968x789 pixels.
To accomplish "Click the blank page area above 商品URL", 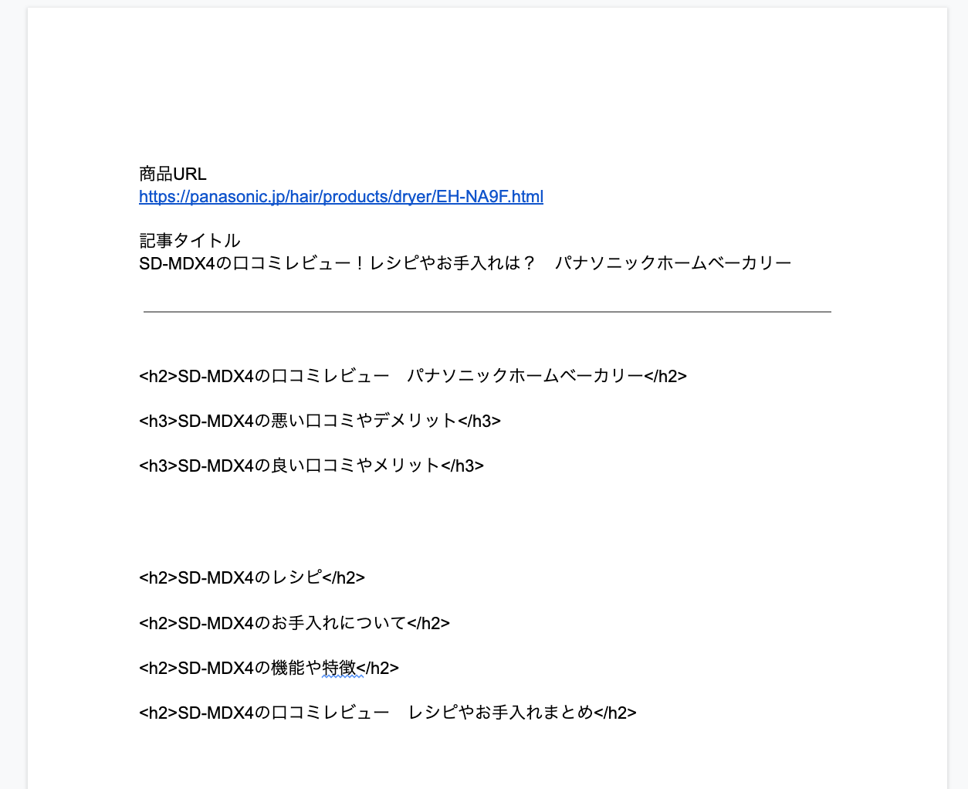I will 487,85.
